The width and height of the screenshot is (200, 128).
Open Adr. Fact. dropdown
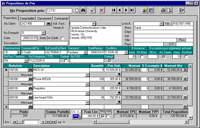(x=93, y=24)
